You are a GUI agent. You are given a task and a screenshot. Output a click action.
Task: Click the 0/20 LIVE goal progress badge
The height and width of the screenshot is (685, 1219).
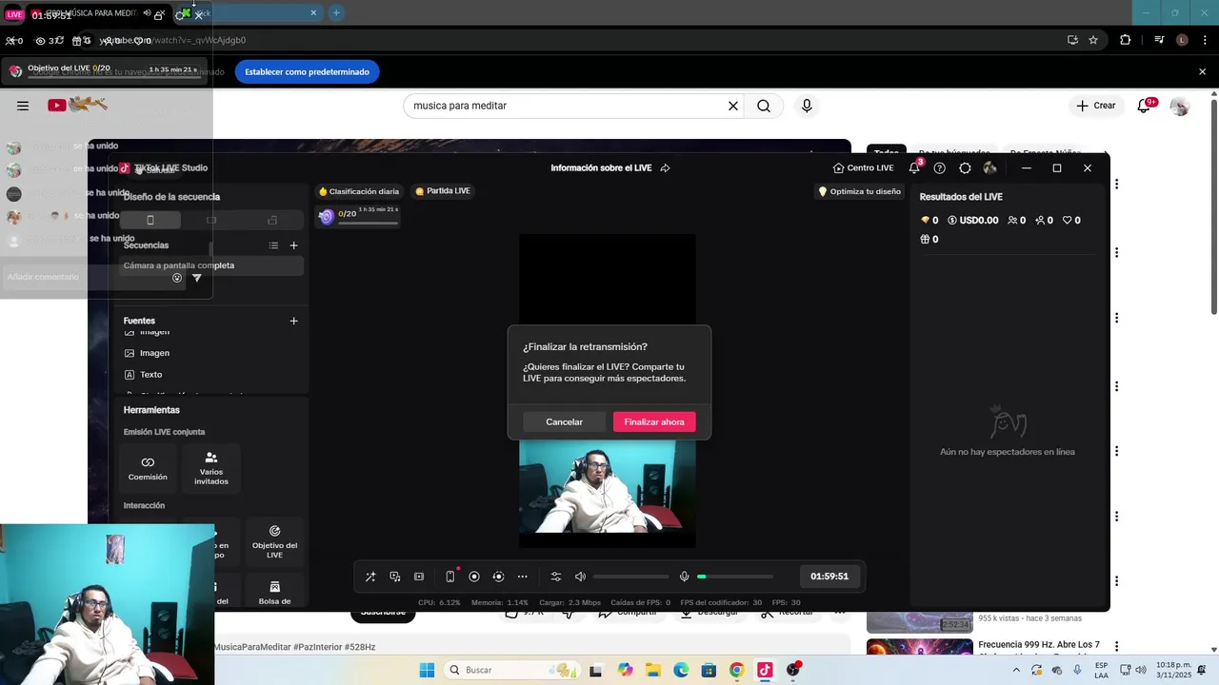point(358,216)
